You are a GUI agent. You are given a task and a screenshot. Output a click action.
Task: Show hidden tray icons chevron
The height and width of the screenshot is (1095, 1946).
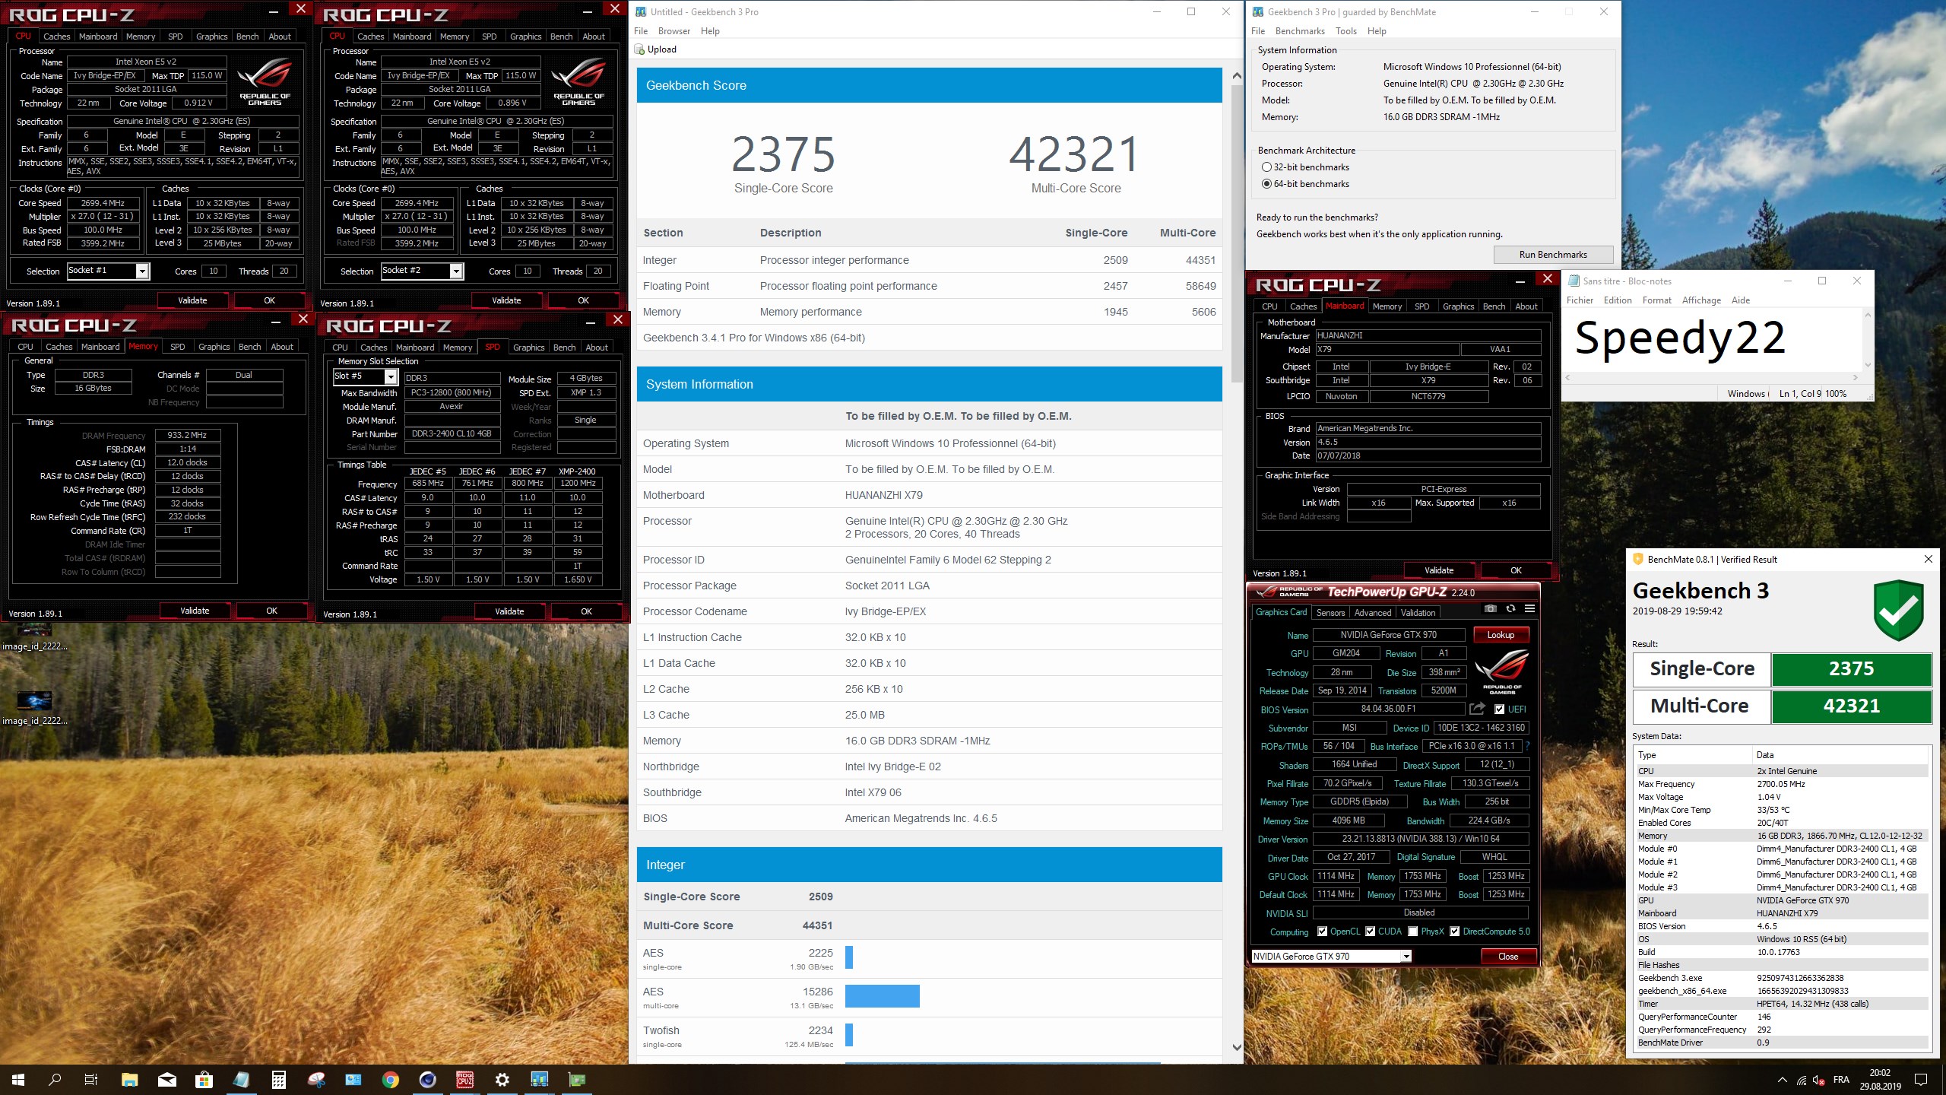point(1782,1080)
